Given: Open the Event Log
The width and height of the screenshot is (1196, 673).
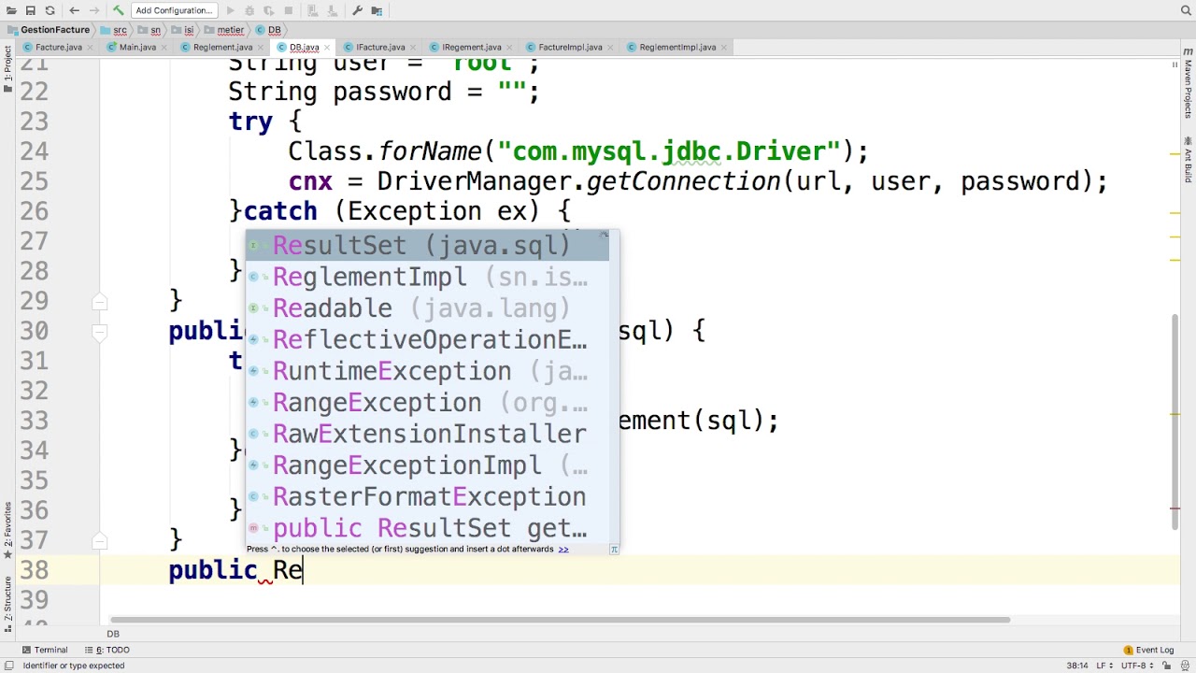Looking at the screenshot, I should coord(1148,650).
